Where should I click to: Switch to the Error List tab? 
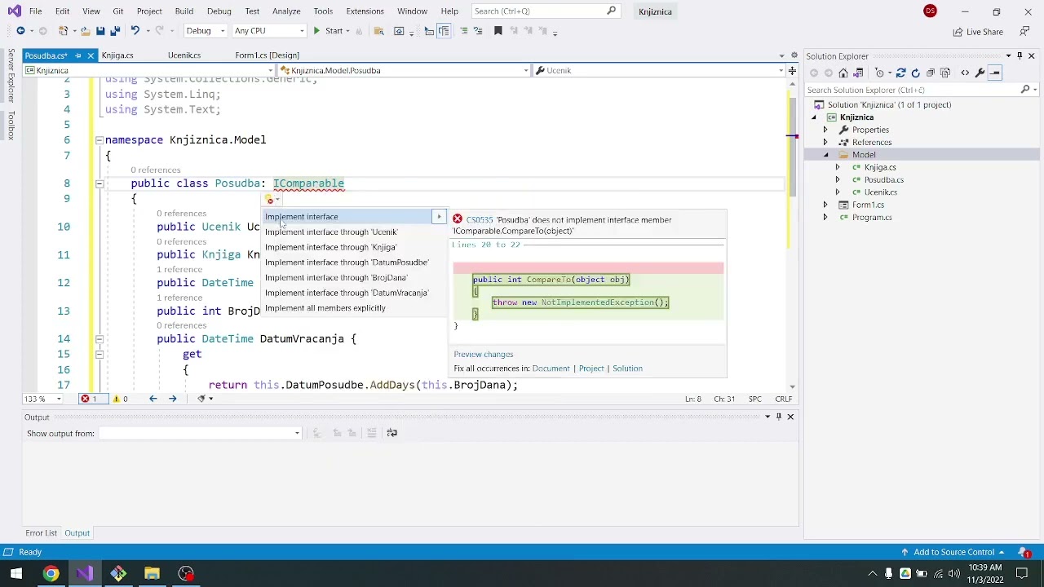coord(41,533)
